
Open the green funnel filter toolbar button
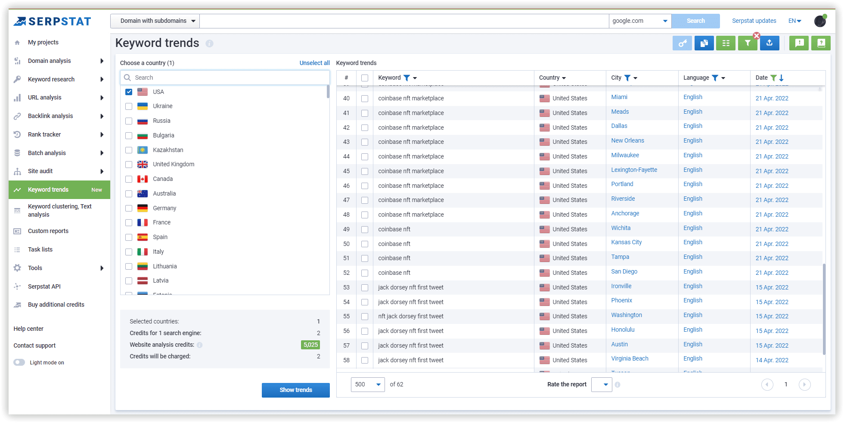(x=748, y=43)
